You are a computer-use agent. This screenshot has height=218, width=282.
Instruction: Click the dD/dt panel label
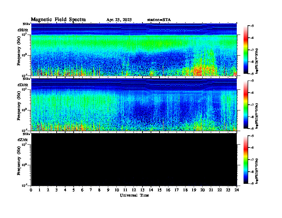[x=23, y=85]
